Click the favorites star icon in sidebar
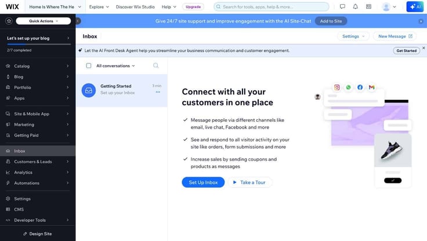Screen dimensions: 427x241 (9, 21)
